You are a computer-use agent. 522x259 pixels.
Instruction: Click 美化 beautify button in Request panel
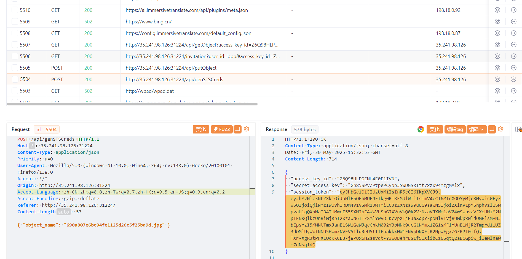coord(201,129)
